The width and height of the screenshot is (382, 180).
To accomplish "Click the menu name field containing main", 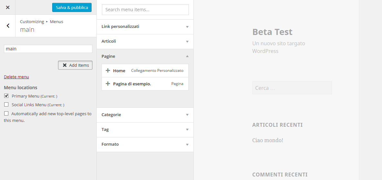I will tap(48, 49).
